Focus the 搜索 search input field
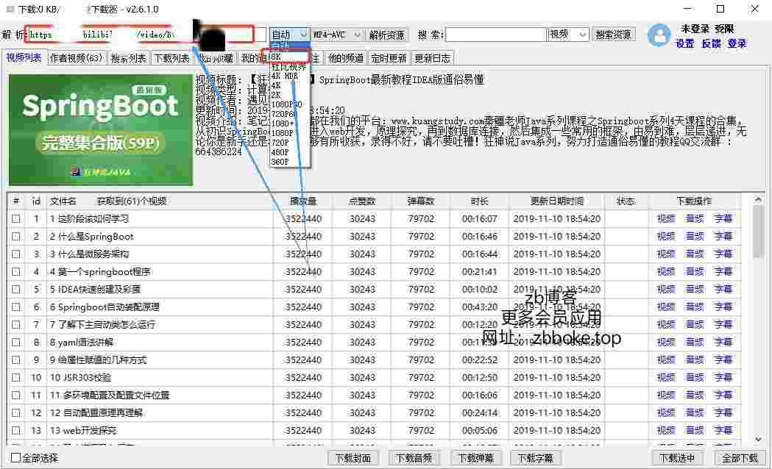This screenshot has height=469, width=772. tap(496, 35)
